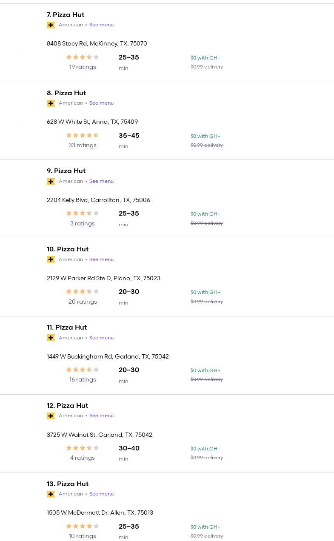The image size is (334, 541).
Task: Click star rating above 33 ratings
Action: click(x=83, y=135)
